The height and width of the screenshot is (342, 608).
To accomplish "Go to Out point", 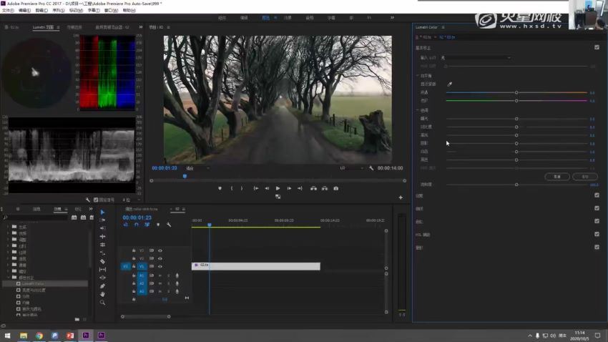I will coord(300,188).
